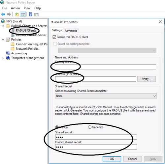Click the Verify button
165x164 pixels.
(x=147, y=79)
